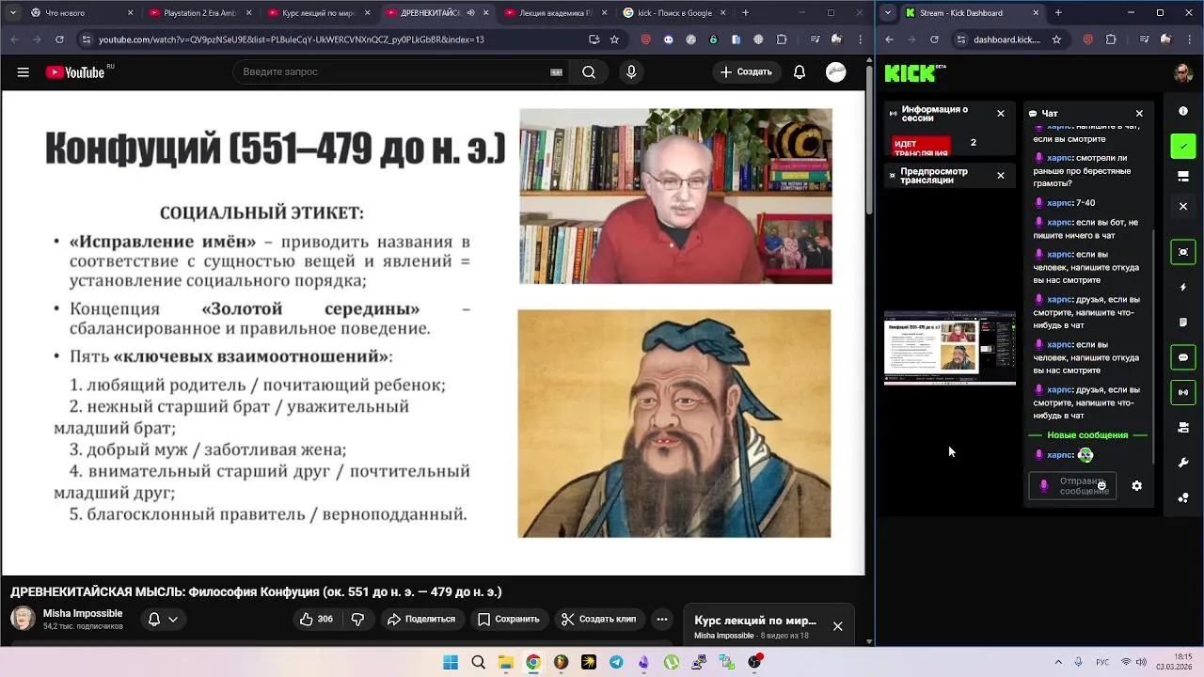1204x677 pixels.
Task: Click the wrench tool icon in Kick sidebar
Action: tap(1183, 463)
